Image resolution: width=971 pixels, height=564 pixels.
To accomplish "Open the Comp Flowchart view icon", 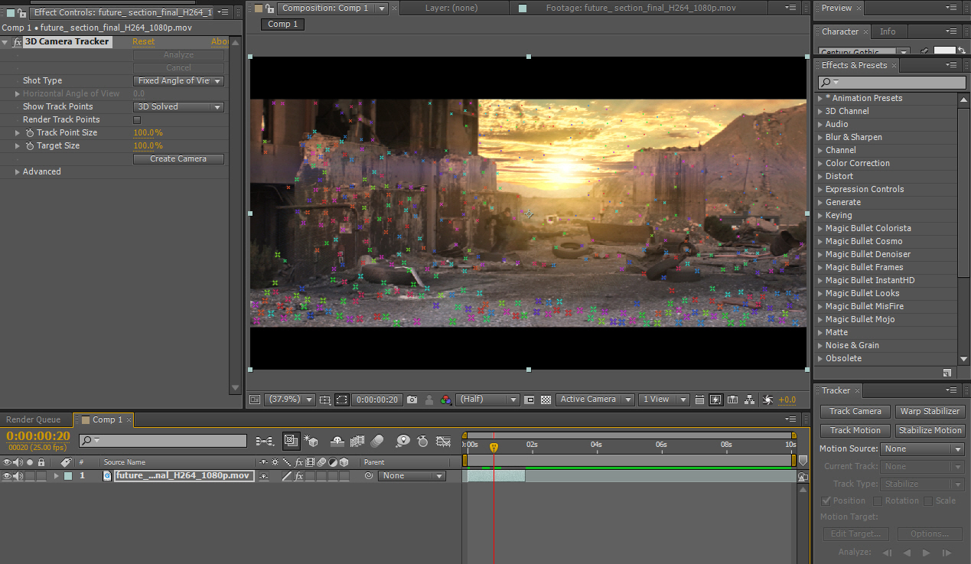I will coord(749,399).
